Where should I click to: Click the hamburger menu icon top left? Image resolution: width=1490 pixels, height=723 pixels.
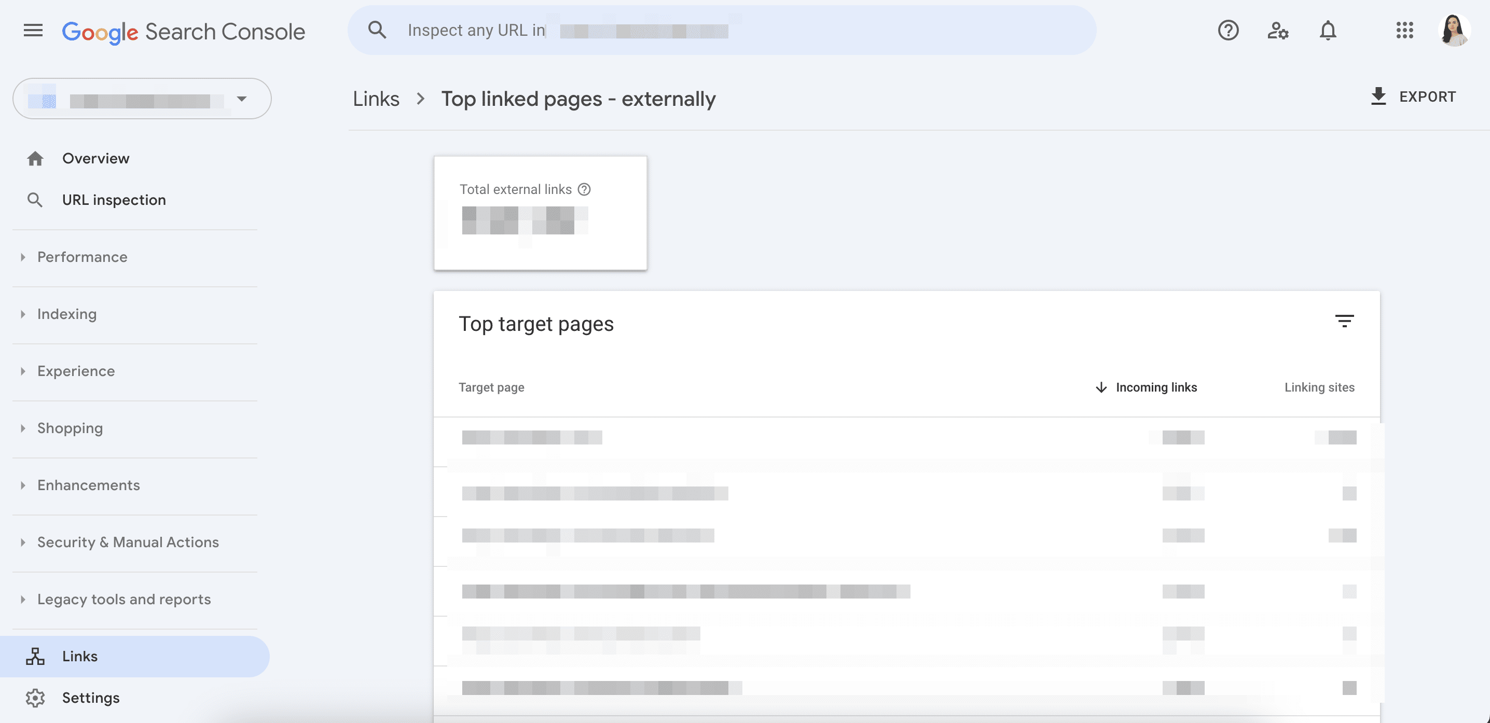pos(32,30)
